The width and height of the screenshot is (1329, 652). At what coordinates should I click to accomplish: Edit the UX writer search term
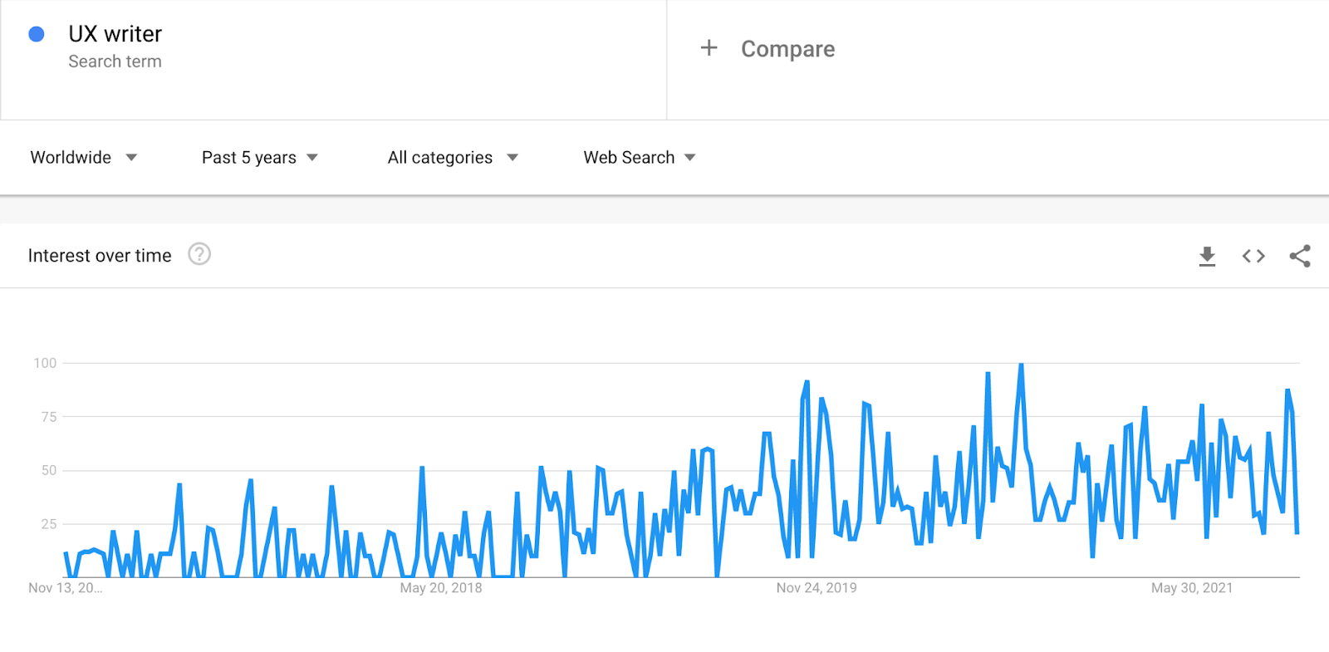coord(115,34)
